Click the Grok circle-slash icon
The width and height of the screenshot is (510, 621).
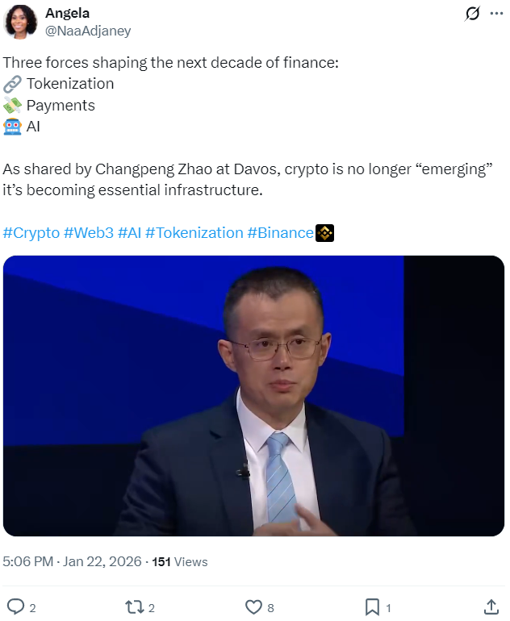pyautogui.click(x=472, y=14)
